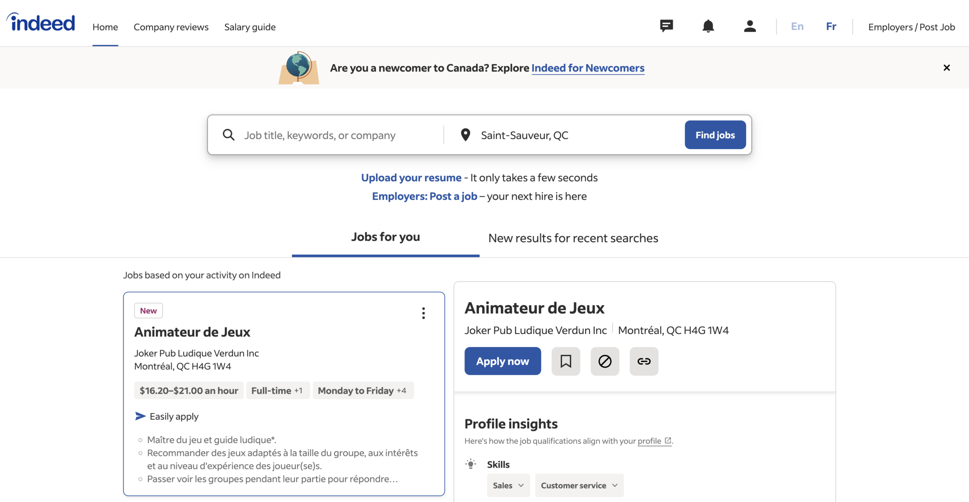Open Animateur de Jeux job card title
969x502 pixels.
click(x=192, y=332)
